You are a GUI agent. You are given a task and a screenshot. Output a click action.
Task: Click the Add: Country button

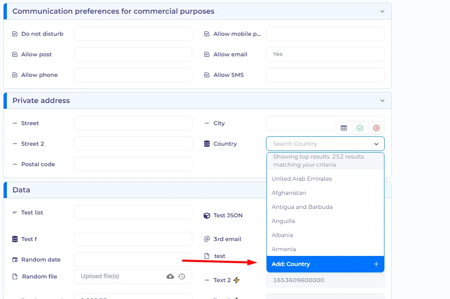pyautogui.click(x=326, y=264)
